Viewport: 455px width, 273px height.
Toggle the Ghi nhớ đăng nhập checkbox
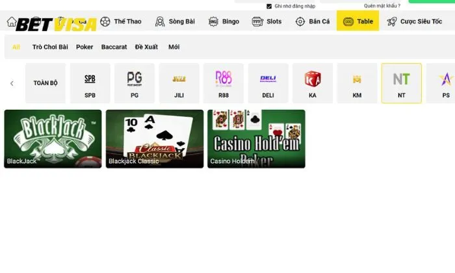click(269, 6)
